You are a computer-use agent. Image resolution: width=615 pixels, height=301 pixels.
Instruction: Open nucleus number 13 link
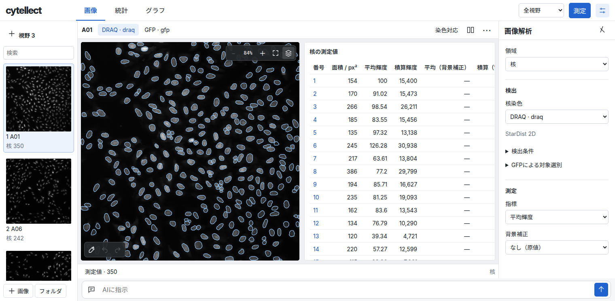[x=316, y=236]
